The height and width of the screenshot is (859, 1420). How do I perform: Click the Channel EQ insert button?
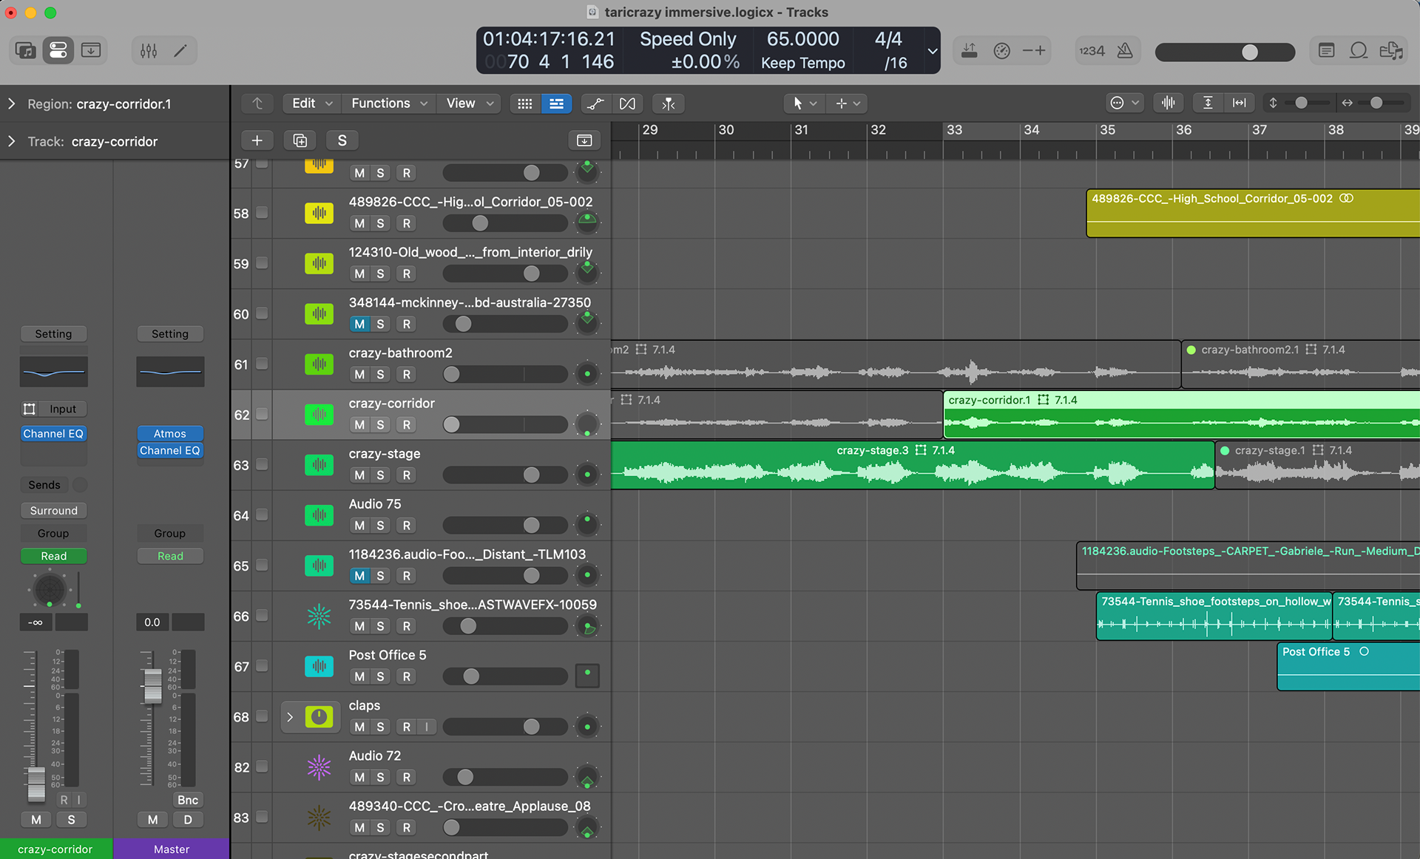(x=53, y=434)
